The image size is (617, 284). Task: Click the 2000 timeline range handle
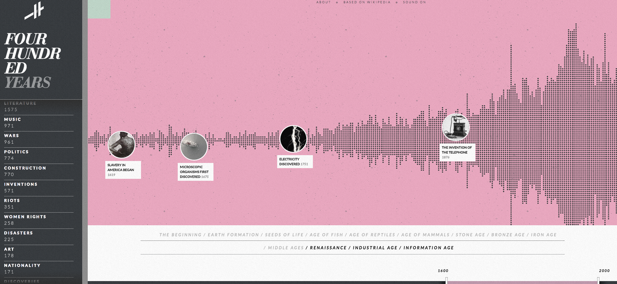point(598,281)
